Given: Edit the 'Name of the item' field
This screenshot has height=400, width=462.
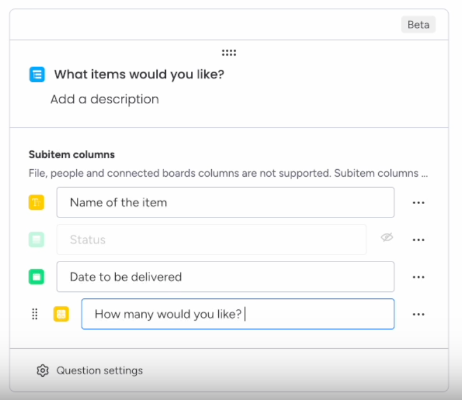Looking at the screenshot, I should coord(225,202).
